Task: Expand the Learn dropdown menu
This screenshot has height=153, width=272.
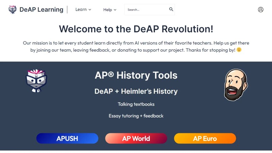Action: pos(83,10)
